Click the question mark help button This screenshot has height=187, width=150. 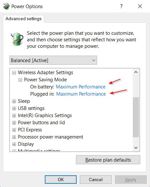pos(121,6)
